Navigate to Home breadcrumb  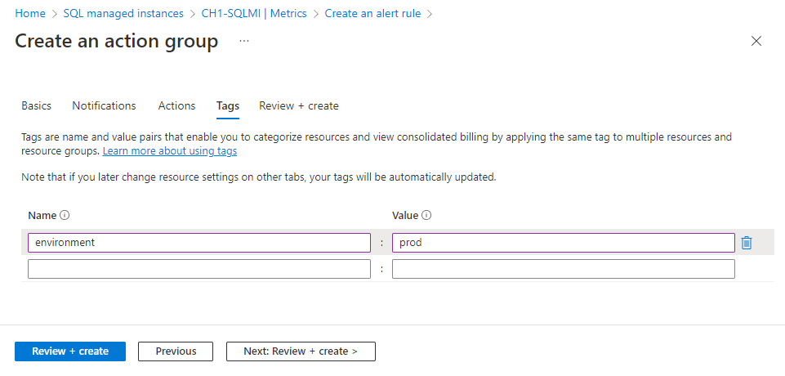click(x=30, y=13)
